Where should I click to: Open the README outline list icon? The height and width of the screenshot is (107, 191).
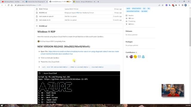37,26
